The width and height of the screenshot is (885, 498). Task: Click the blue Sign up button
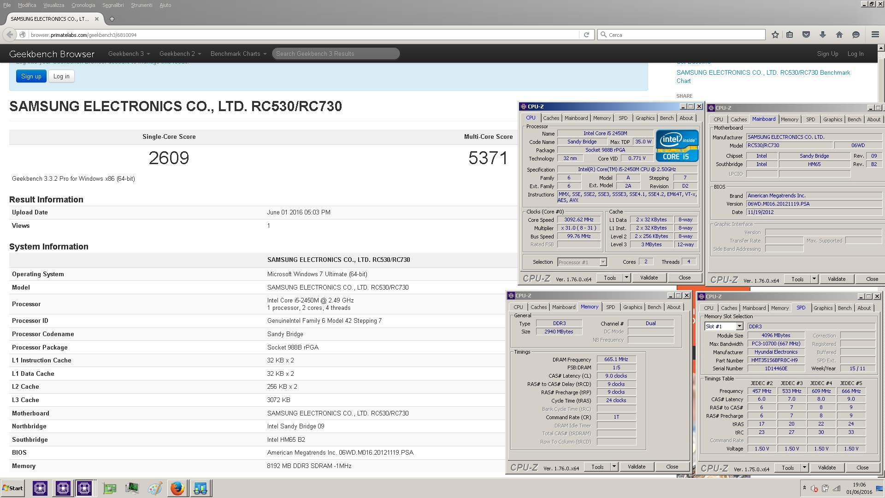pyautogui.click(x=31, y=77)
